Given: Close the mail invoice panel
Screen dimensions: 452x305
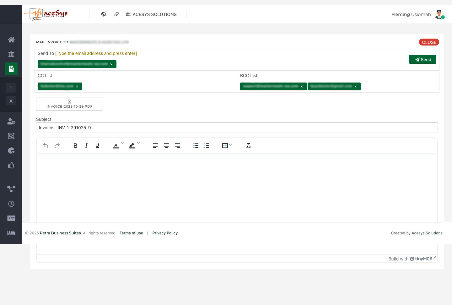Looking at the screenshot, I should (x=429, y=42).
